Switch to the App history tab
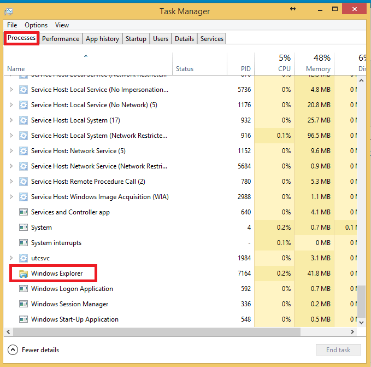 (103, 39)
